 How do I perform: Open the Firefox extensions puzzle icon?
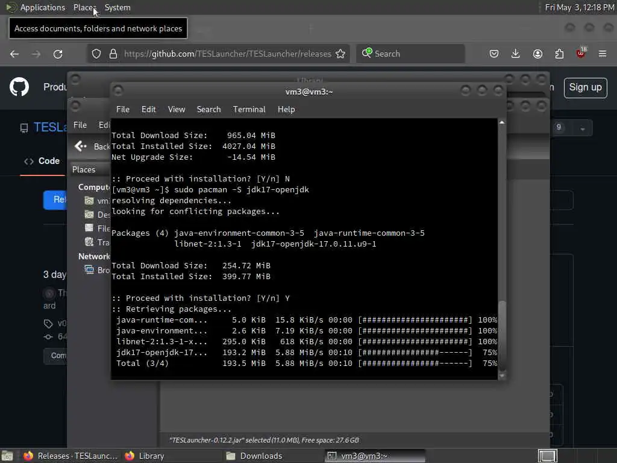[x=559, y=54]
